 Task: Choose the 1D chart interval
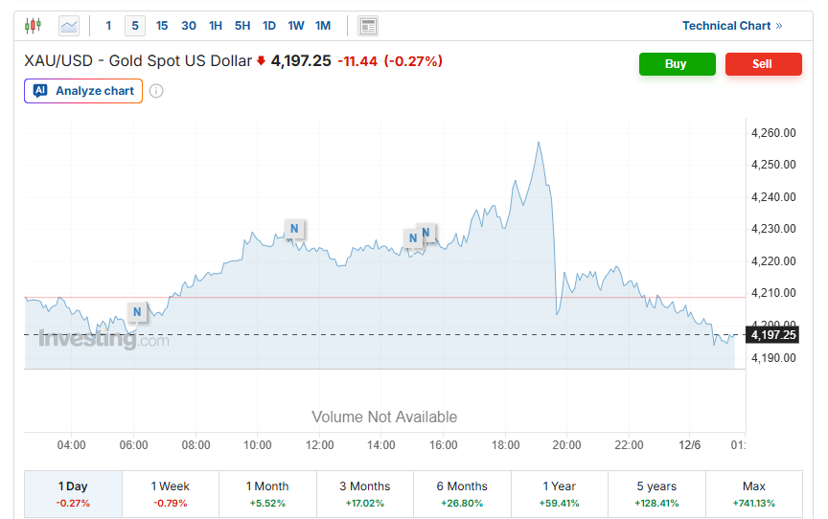[269, 26]
